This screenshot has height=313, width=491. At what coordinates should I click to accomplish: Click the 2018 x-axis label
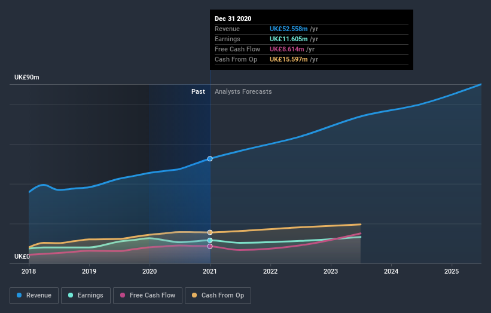pyautogui.click(x=29, y=271)
